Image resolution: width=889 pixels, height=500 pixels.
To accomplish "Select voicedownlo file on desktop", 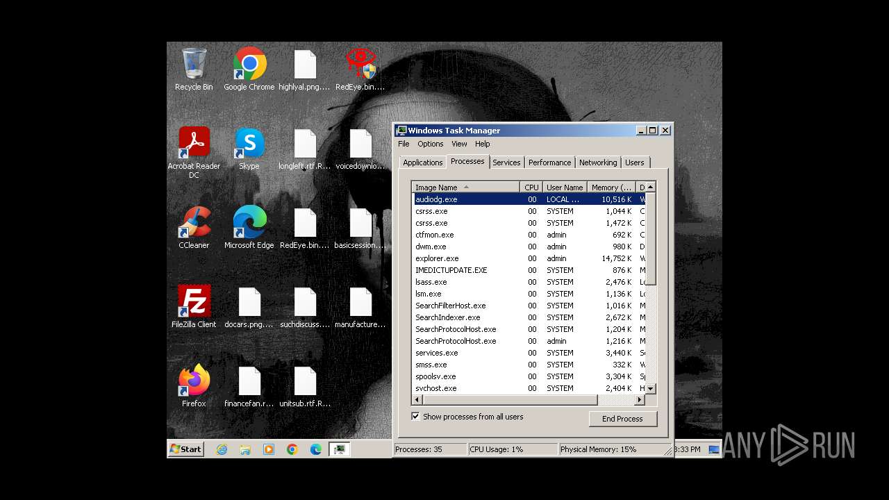I will (x=360, y=148).
